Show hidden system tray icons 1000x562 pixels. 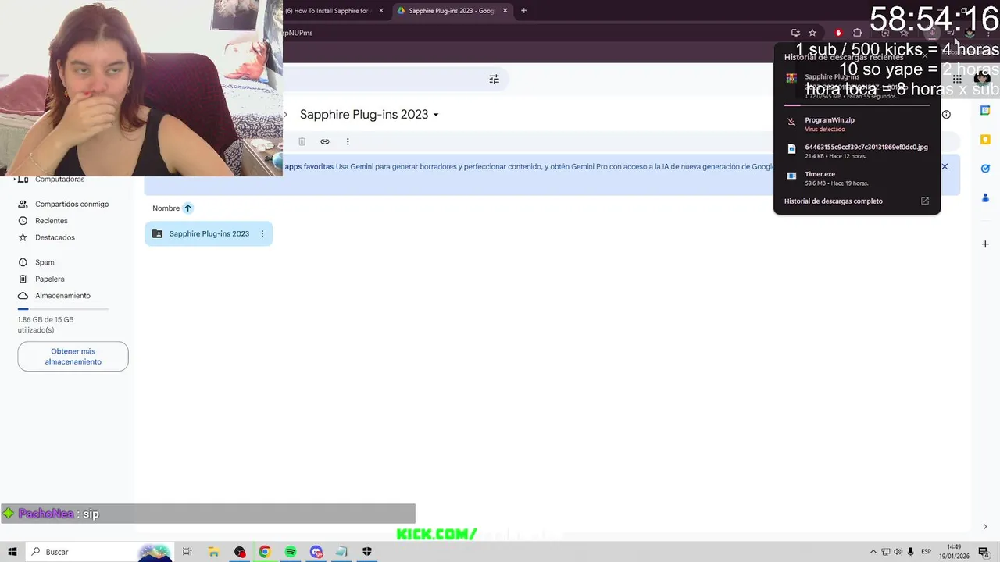pyautogui.click(x=873, y=552)
